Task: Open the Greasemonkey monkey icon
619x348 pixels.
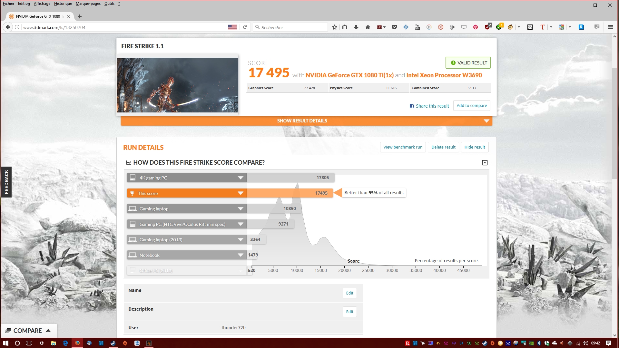Action: (x=510, y=27)
